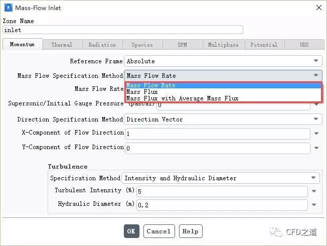
Task: Open X-Component value type arrow
Action: pos(316,134)
